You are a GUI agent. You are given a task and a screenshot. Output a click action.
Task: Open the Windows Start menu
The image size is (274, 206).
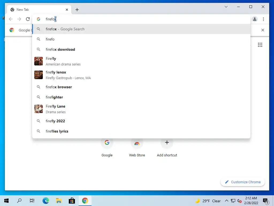coord(6,201)
